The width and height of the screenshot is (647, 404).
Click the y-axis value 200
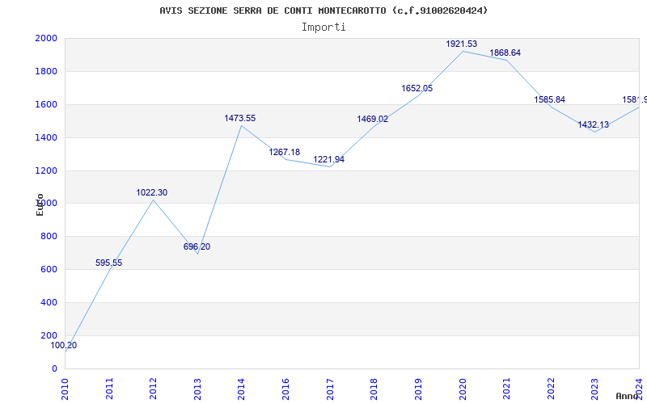[x=49, y=335]
